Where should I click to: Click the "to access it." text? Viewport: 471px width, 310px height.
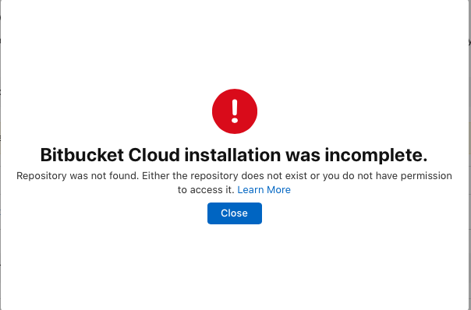(x=206, y=190)
